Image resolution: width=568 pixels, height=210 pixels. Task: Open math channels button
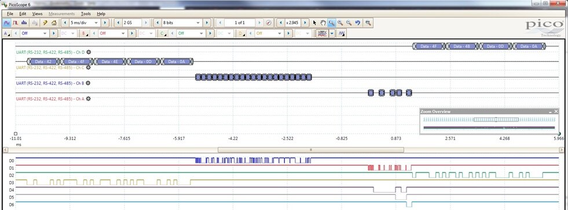pyautogui.click(x=341, y=34)
